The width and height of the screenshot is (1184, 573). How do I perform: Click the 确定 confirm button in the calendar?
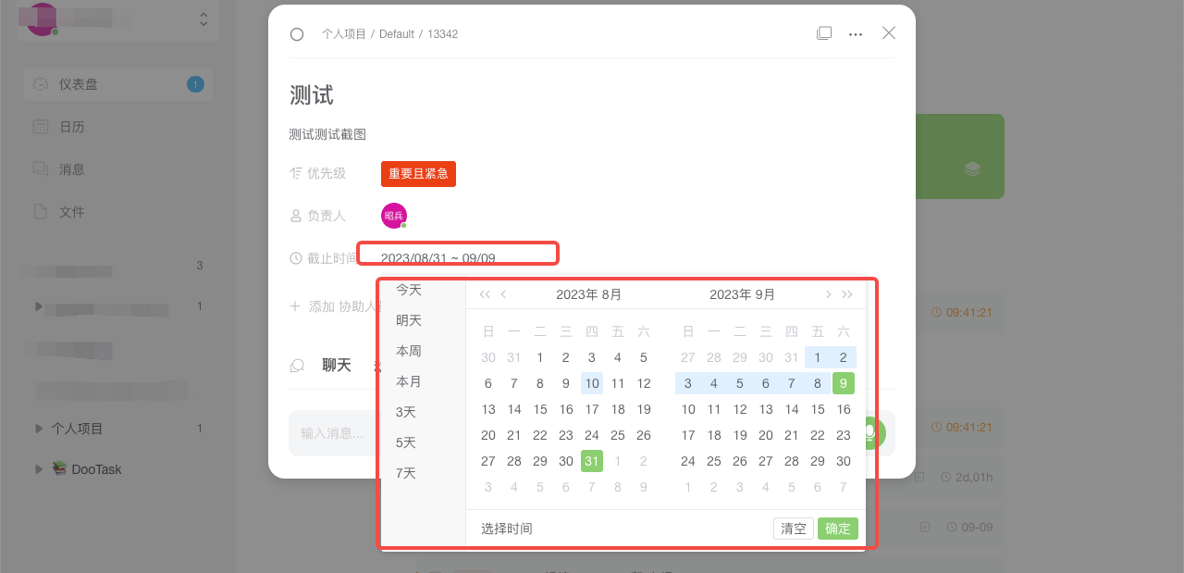tap(837, 528)
